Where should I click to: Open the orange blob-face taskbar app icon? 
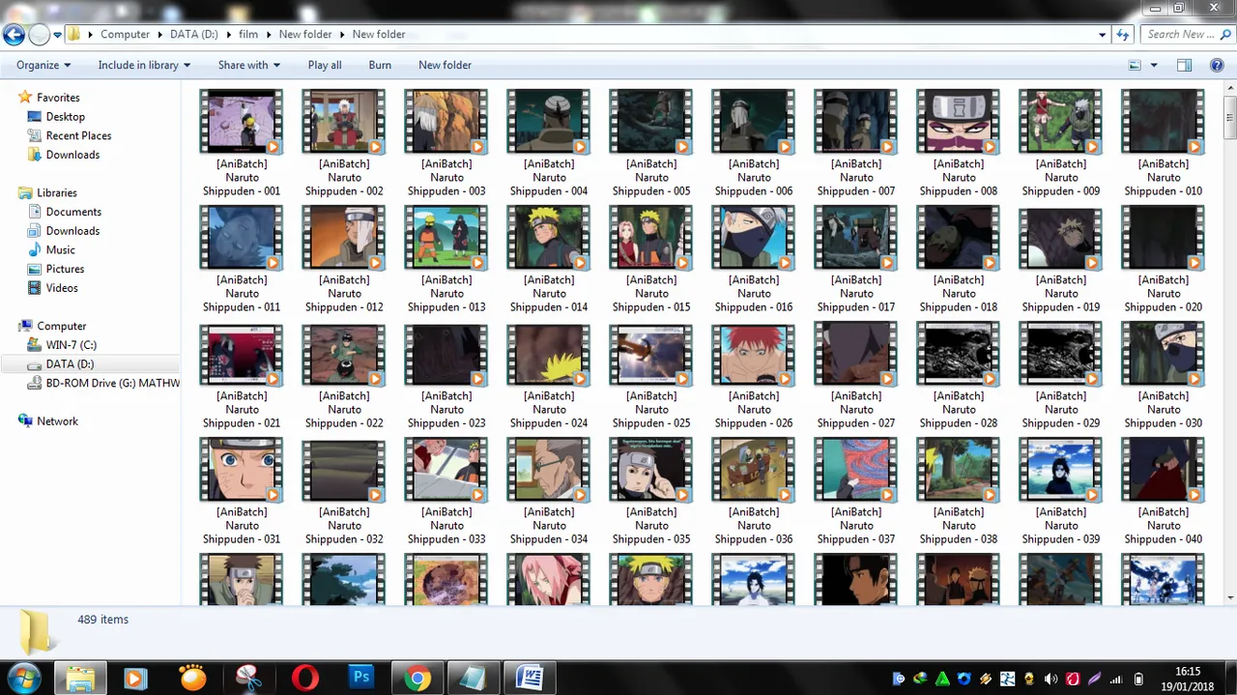coord(192,679)
